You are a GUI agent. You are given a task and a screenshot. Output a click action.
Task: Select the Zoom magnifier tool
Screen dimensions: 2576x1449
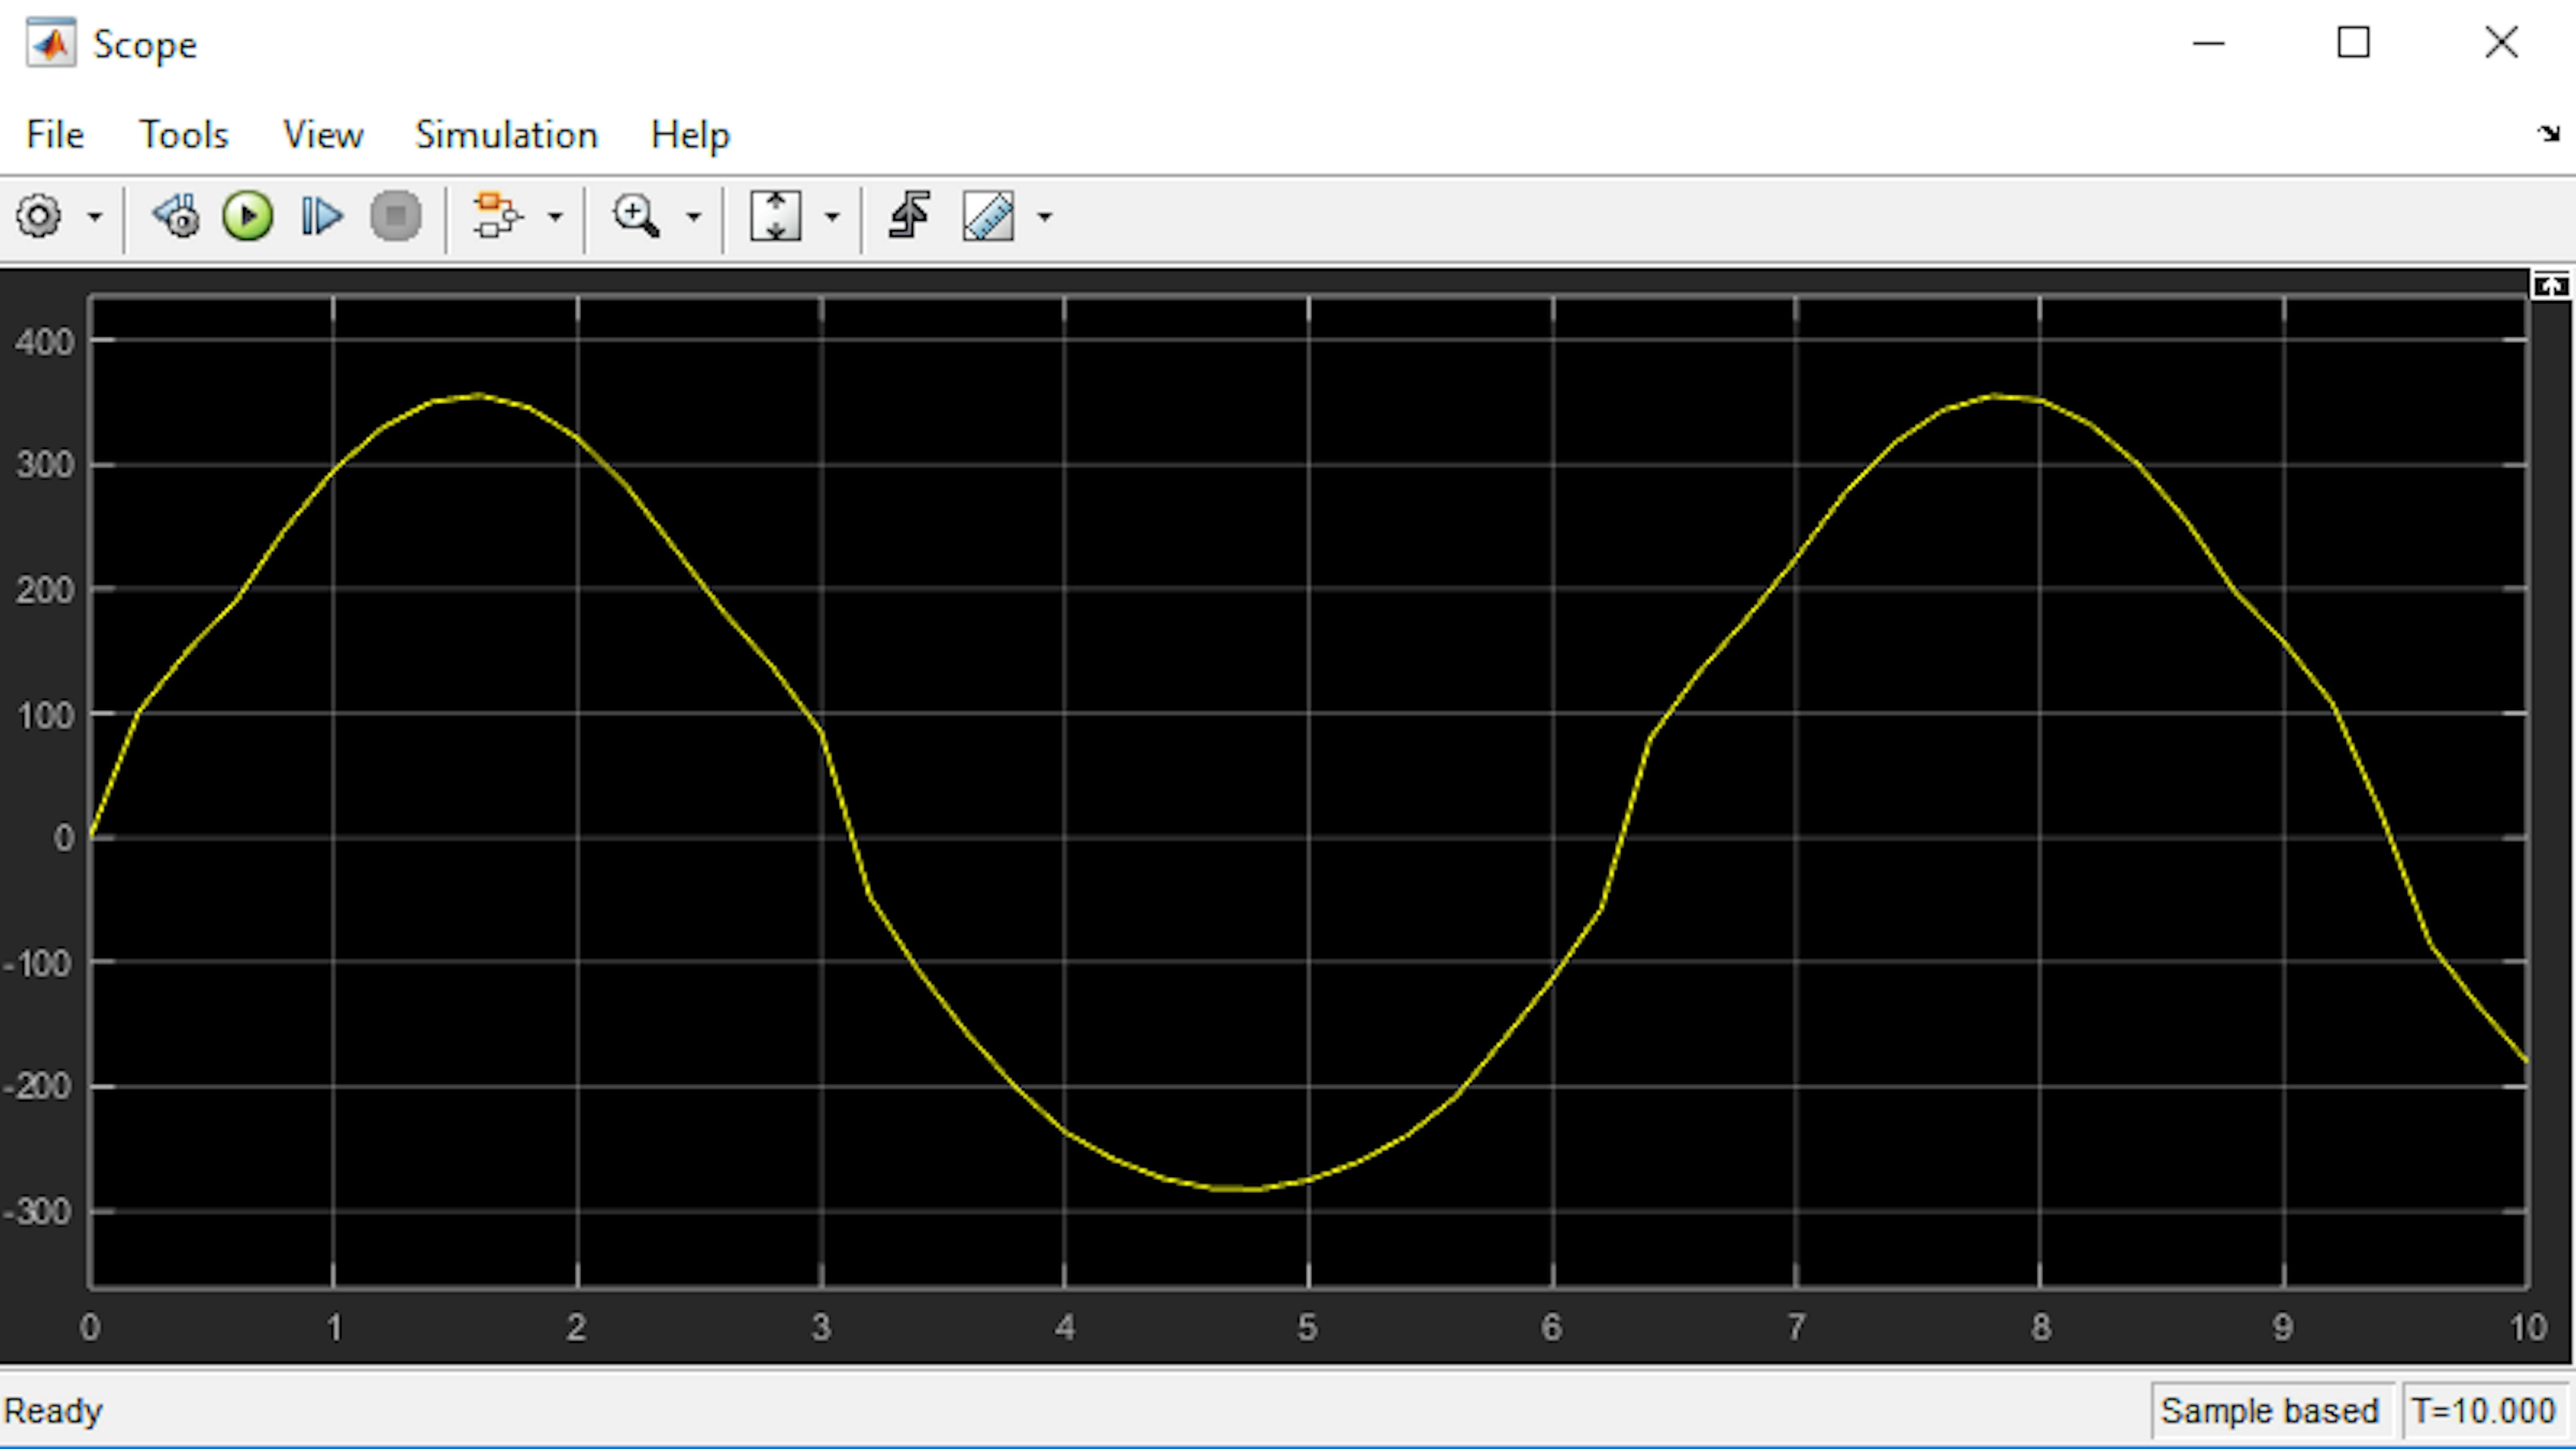tap(636, 216)
